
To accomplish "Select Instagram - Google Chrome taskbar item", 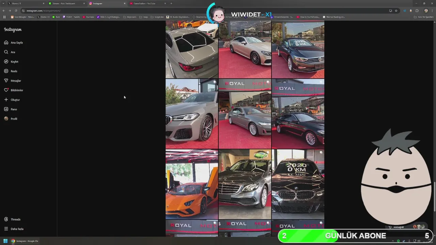I will click(x=25, y=241).
